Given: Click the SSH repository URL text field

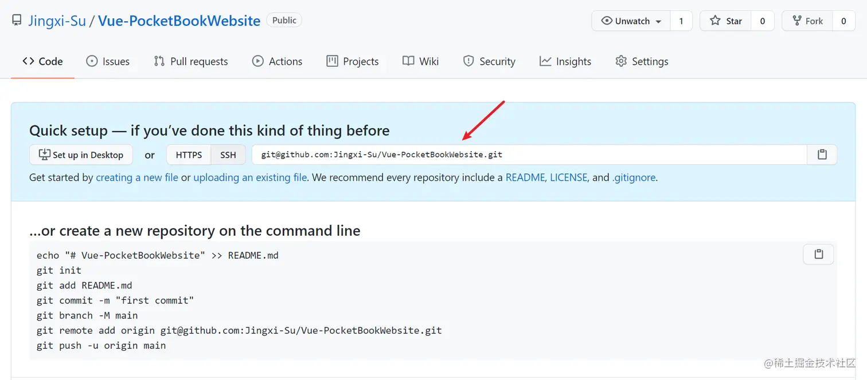Looking at the screenshot, I should pos(529,155).
